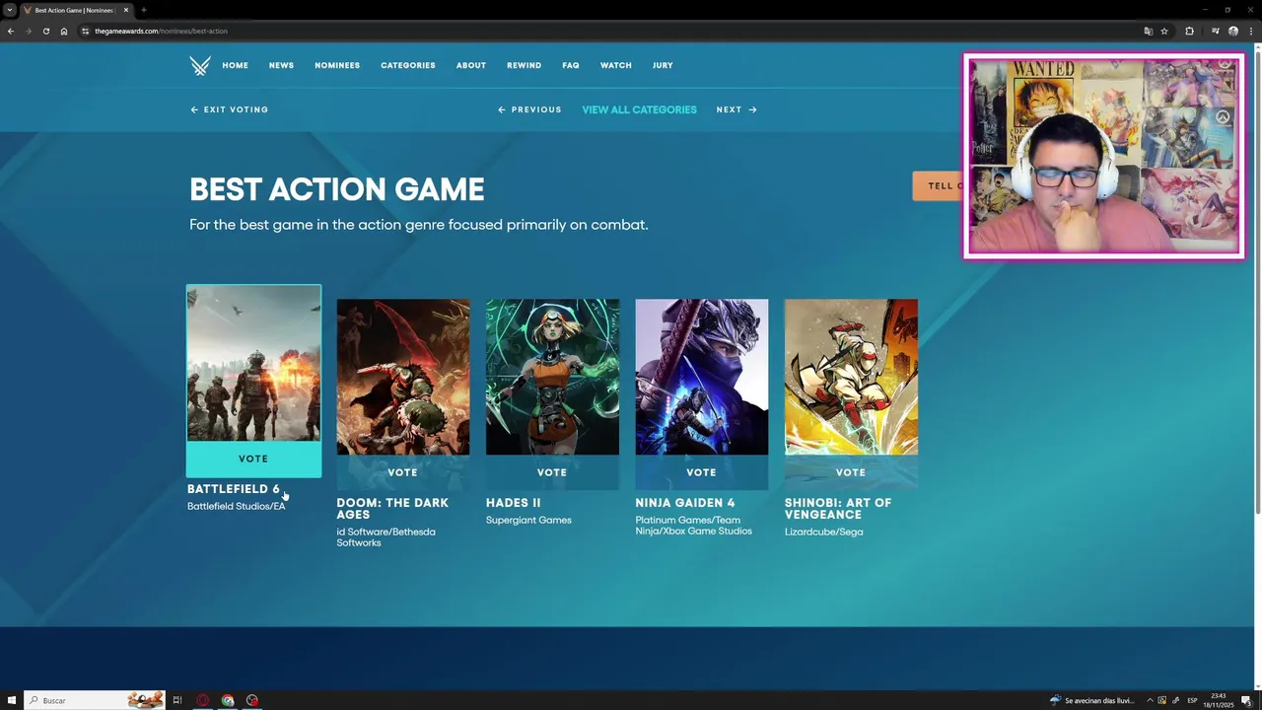Open Task View in taskbar
This screenshot has height=710, width=1262.
pos(177,700)
